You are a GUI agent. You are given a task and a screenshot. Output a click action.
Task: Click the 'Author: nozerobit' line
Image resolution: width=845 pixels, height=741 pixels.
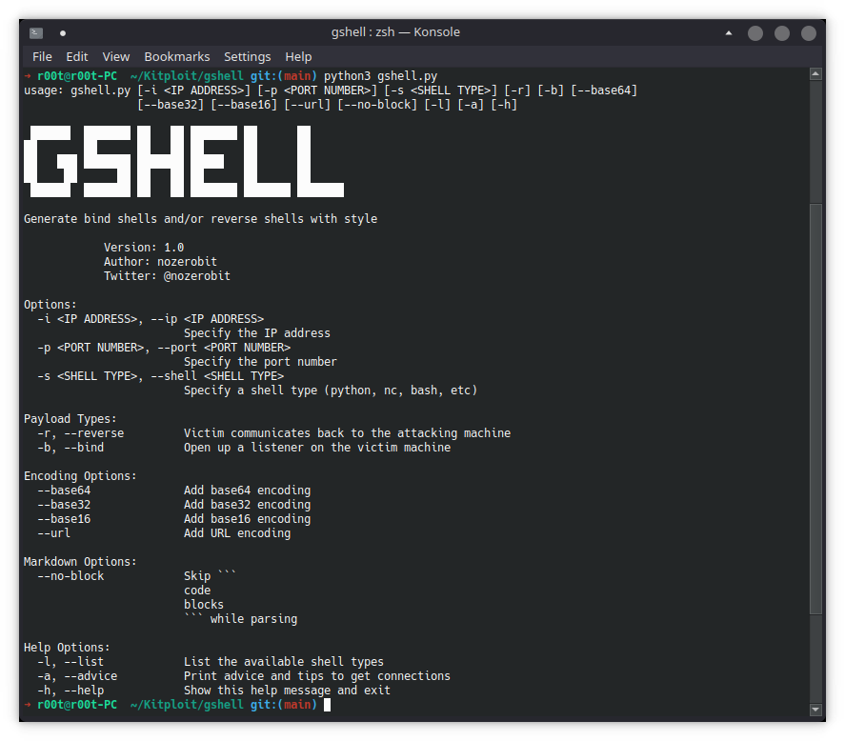point(161,262)
